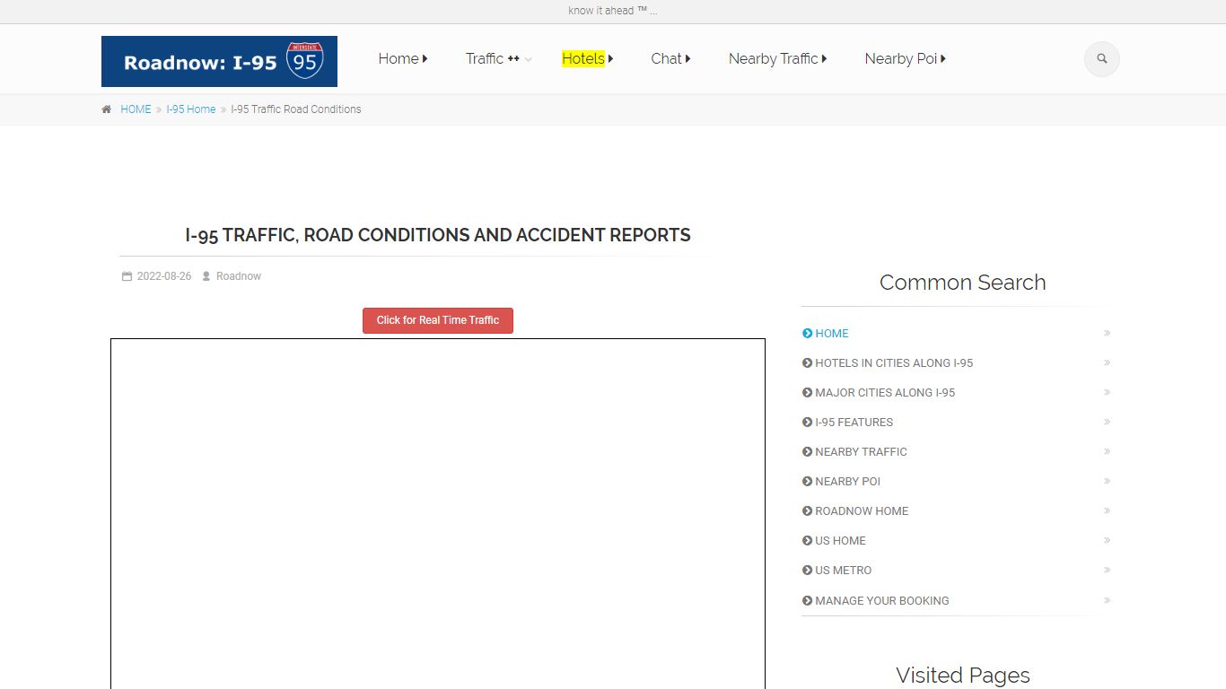Click the double chevron on the Major Cities row

[1107, 392]
